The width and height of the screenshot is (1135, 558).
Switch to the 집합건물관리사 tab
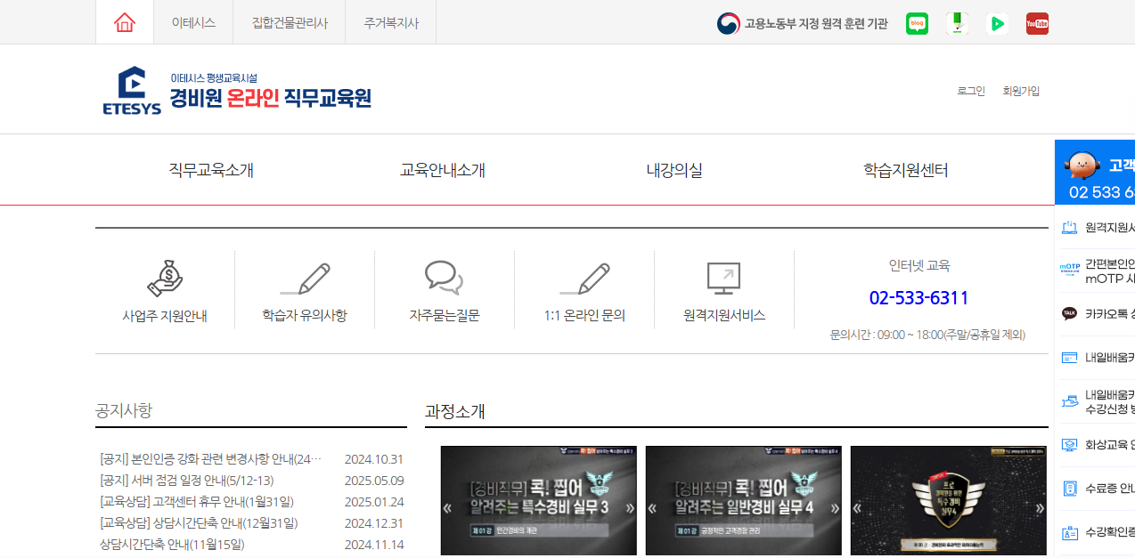point(289,21)
